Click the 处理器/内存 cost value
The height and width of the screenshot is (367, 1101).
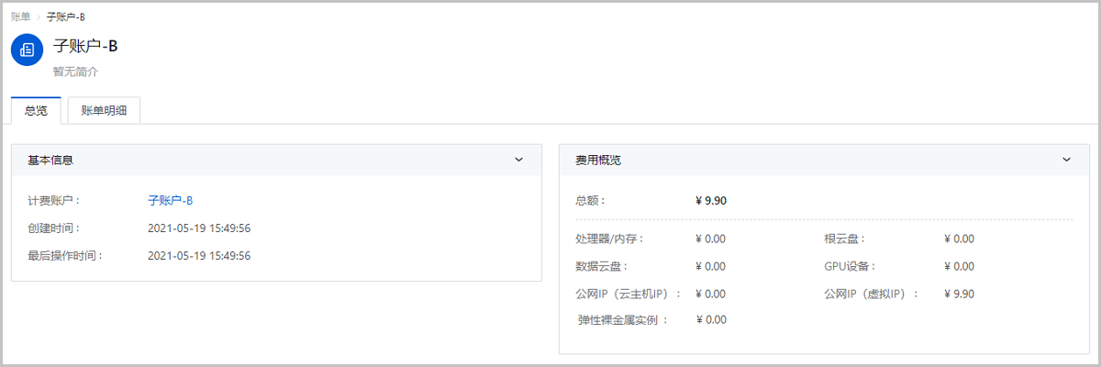711,239
